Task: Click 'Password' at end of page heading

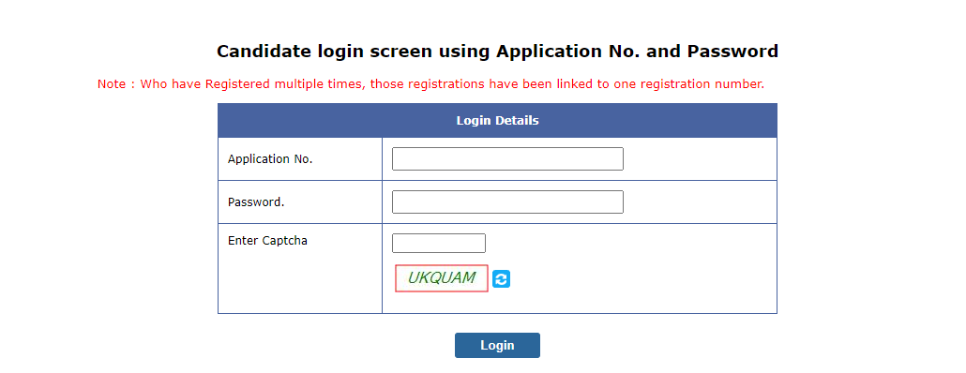Action: point(733,52)
